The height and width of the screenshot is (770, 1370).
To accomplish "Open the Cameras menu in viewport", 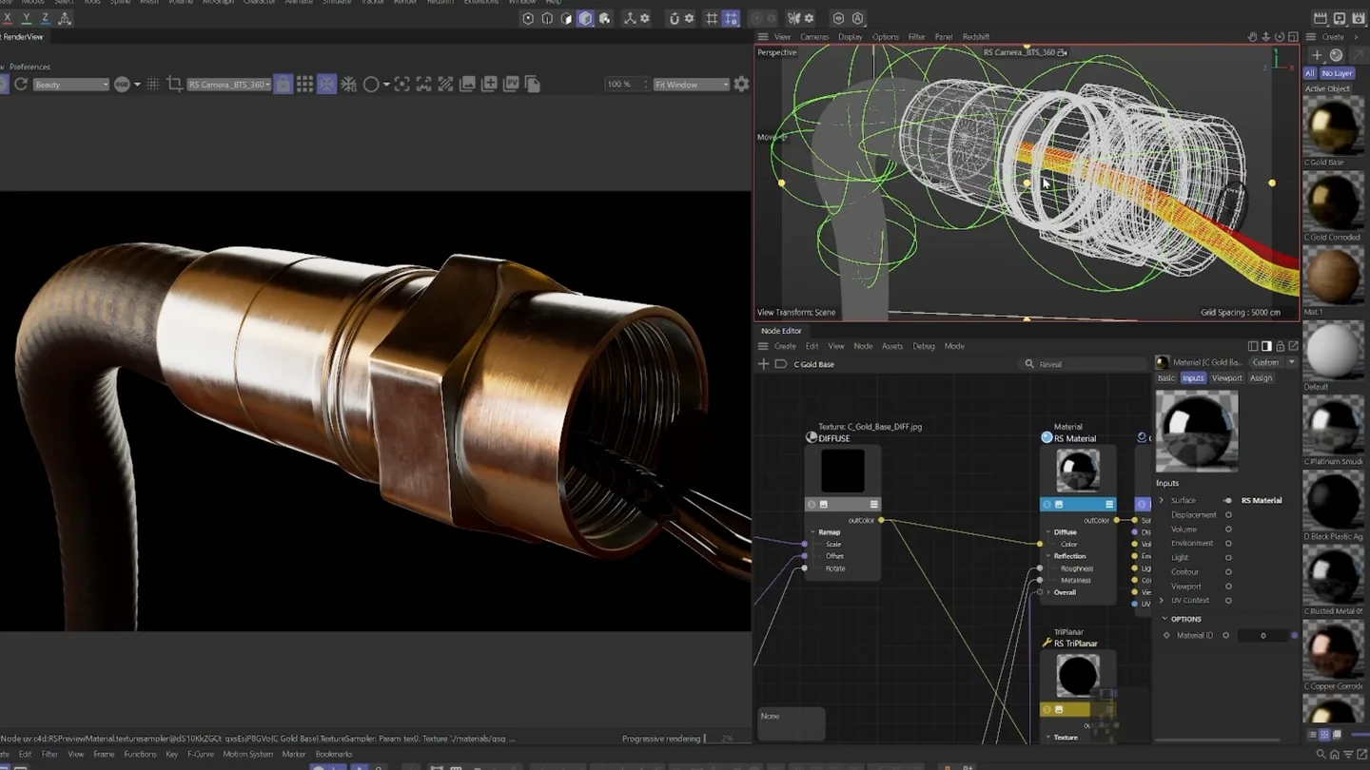I will click(x=813, y=37).
